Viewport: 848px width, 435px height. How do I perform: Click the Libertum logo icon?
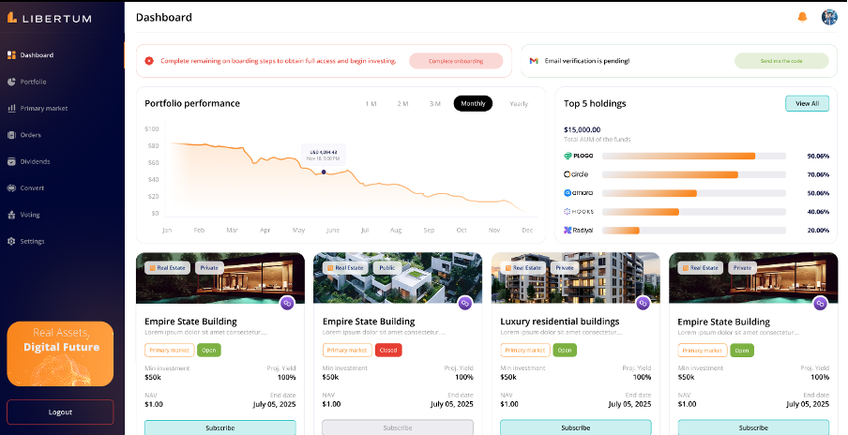[x=12, y=17]
